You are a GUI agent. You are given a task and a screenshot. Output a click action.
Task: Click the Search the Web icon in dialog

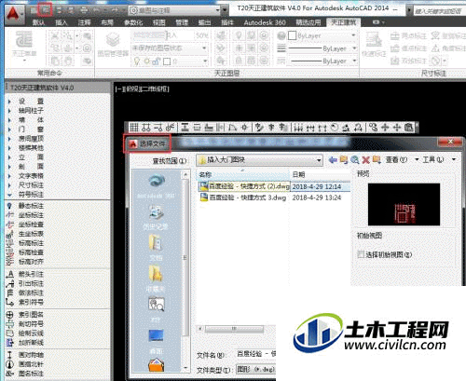click(355, 160)
